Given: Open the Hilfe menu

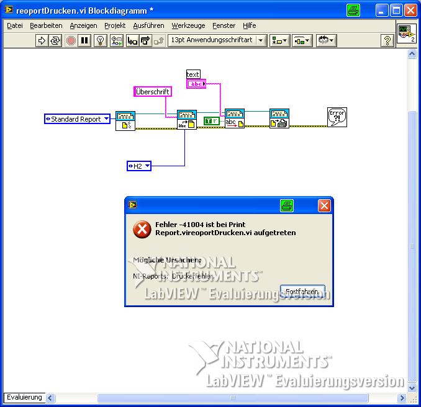Looking at the screenshot, I should (x=250, y=26).
